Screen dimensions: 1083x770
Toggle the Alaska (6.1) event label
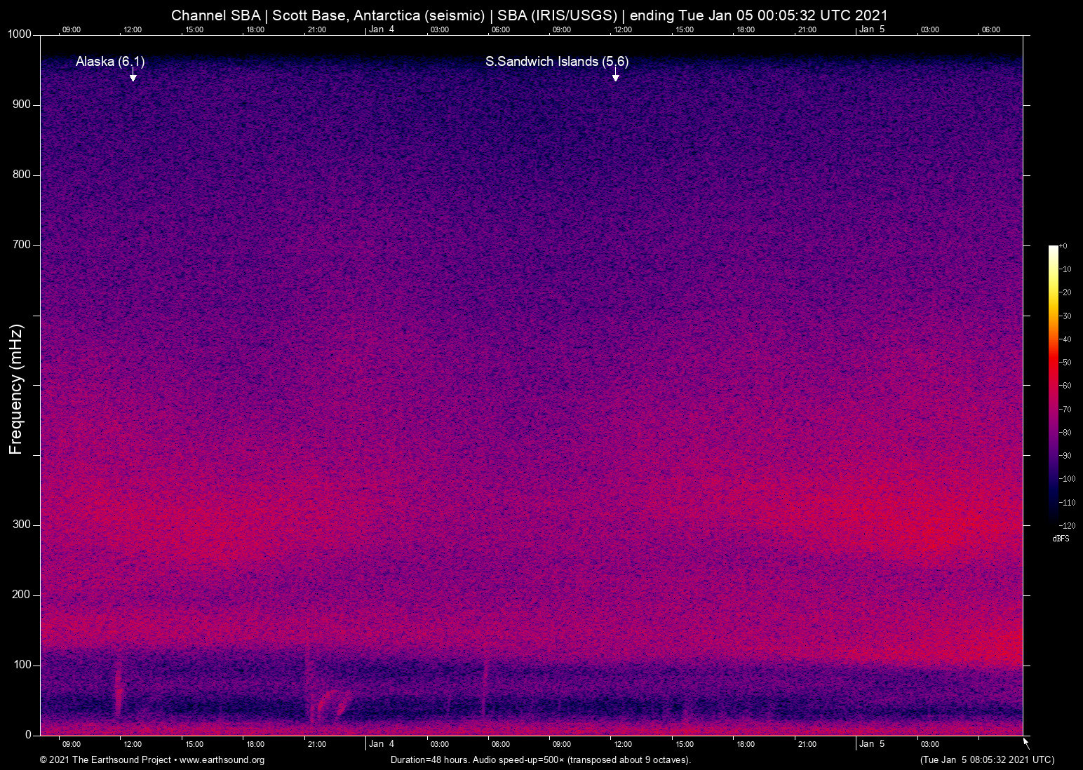[109, 62]
